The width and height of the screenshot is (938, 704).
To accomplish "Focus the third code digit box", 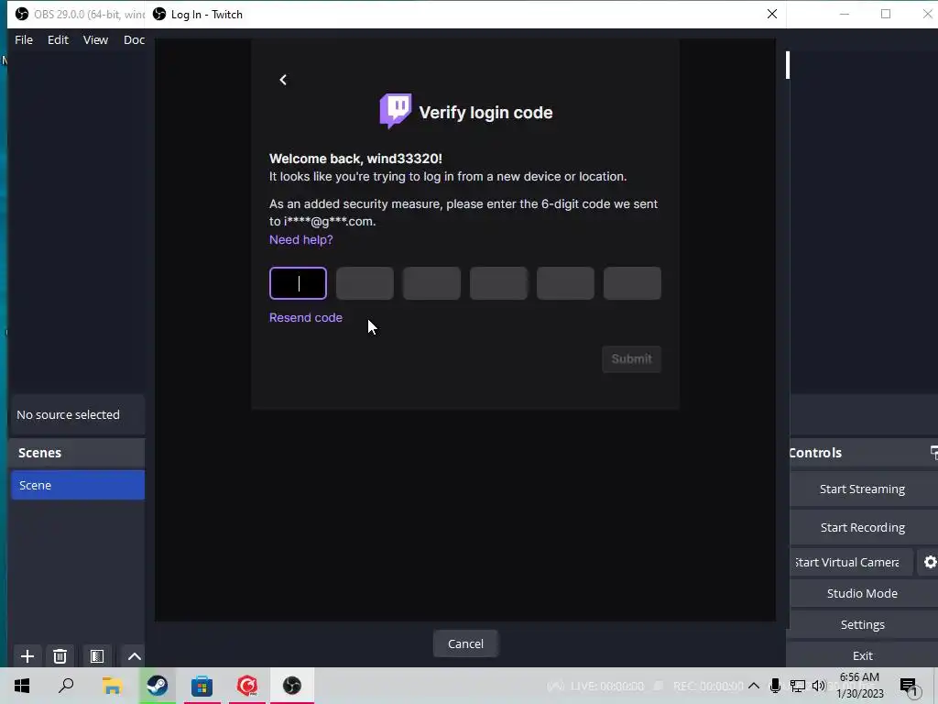I will 432,283.
